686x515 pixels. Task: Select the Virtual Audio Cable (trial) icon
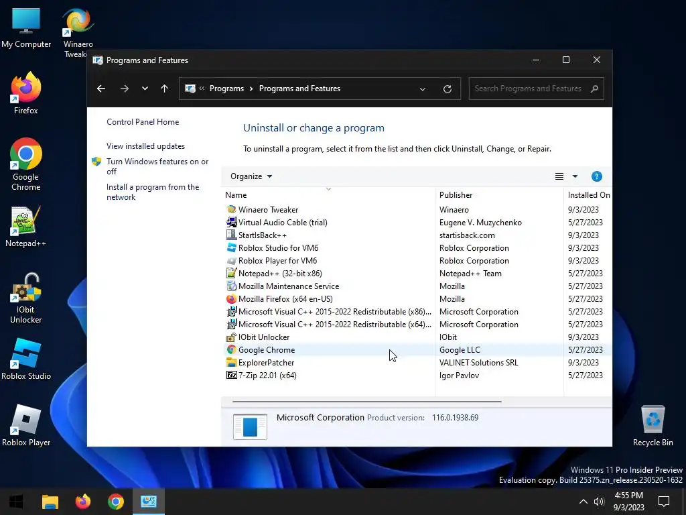coord(231,222)
